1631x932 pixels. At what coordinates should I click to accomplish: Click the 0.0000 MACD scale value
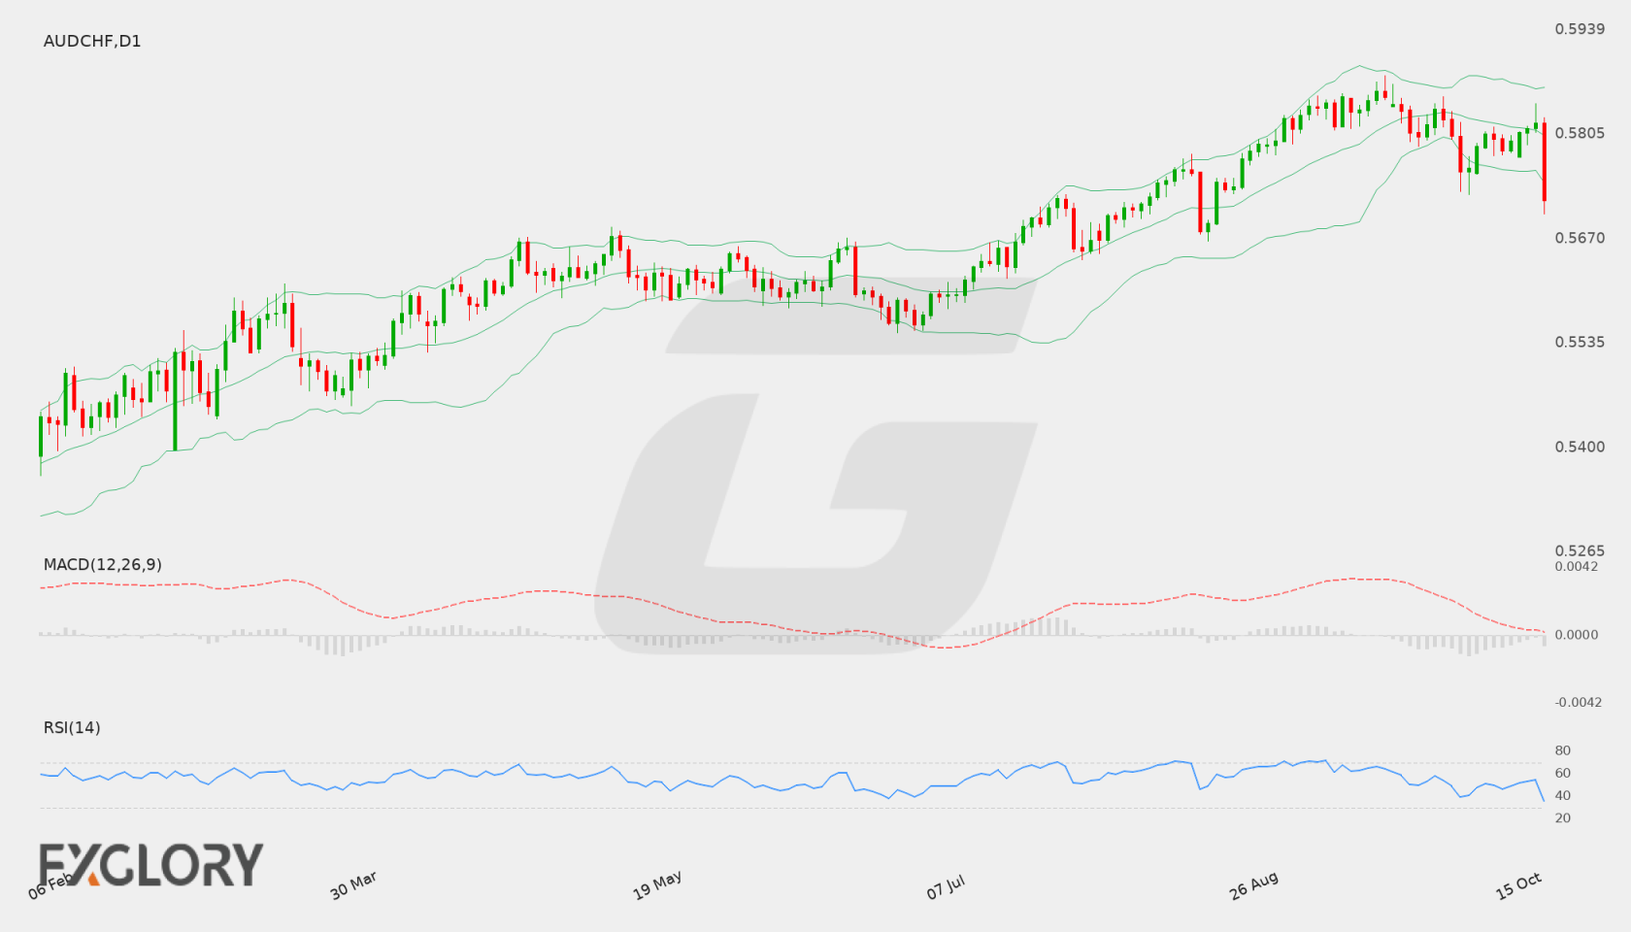[1577, 634]
